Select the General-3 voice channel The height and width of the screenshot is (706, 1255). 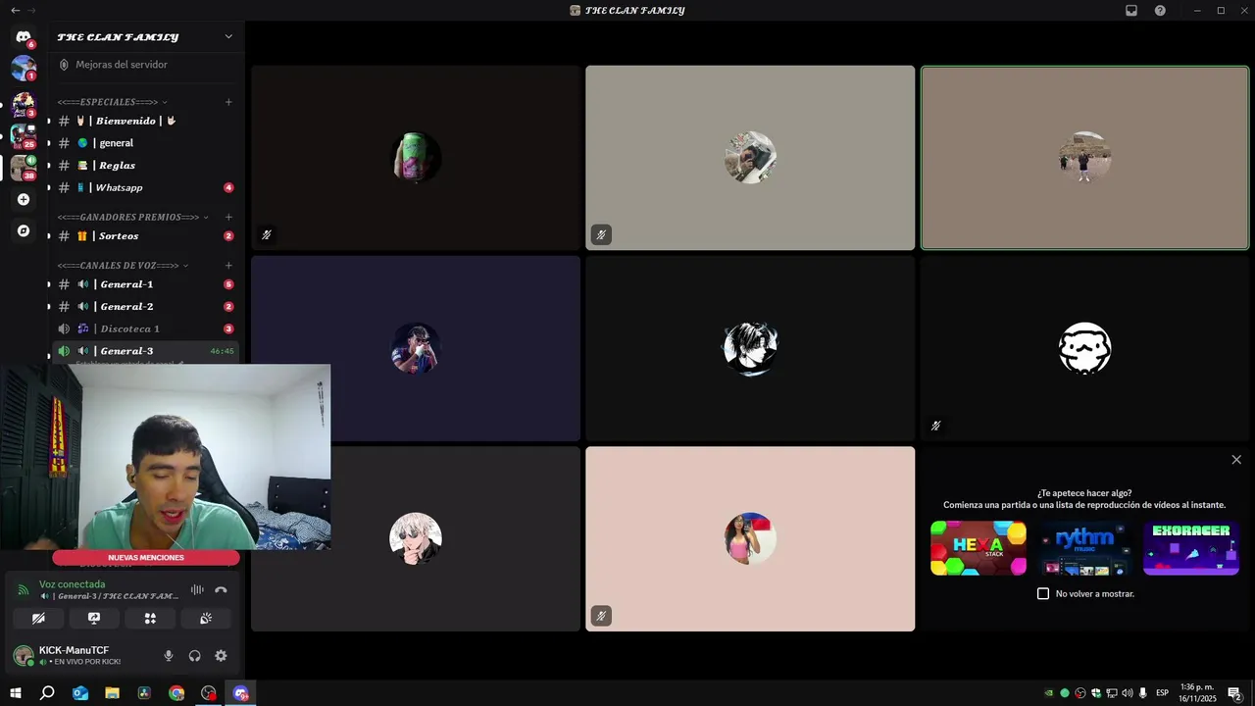tap(144, 351)
